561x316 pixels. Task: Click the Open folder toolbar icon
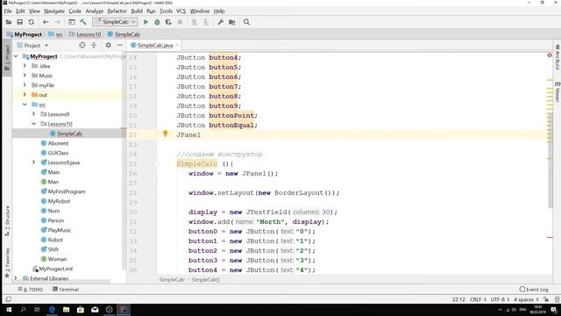pos(9,22)
